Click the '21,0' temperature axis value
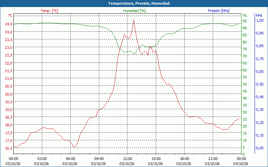 9,78
